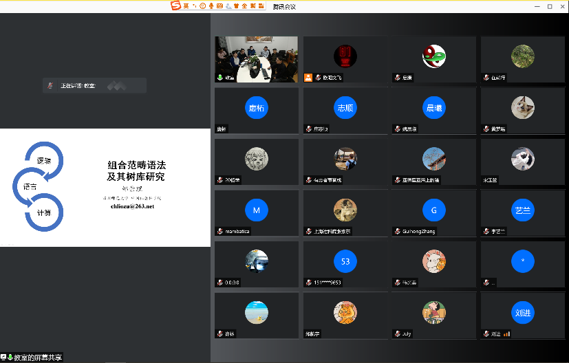
Task: Click the blue 53 participant avatar
Action: point(344,261)
